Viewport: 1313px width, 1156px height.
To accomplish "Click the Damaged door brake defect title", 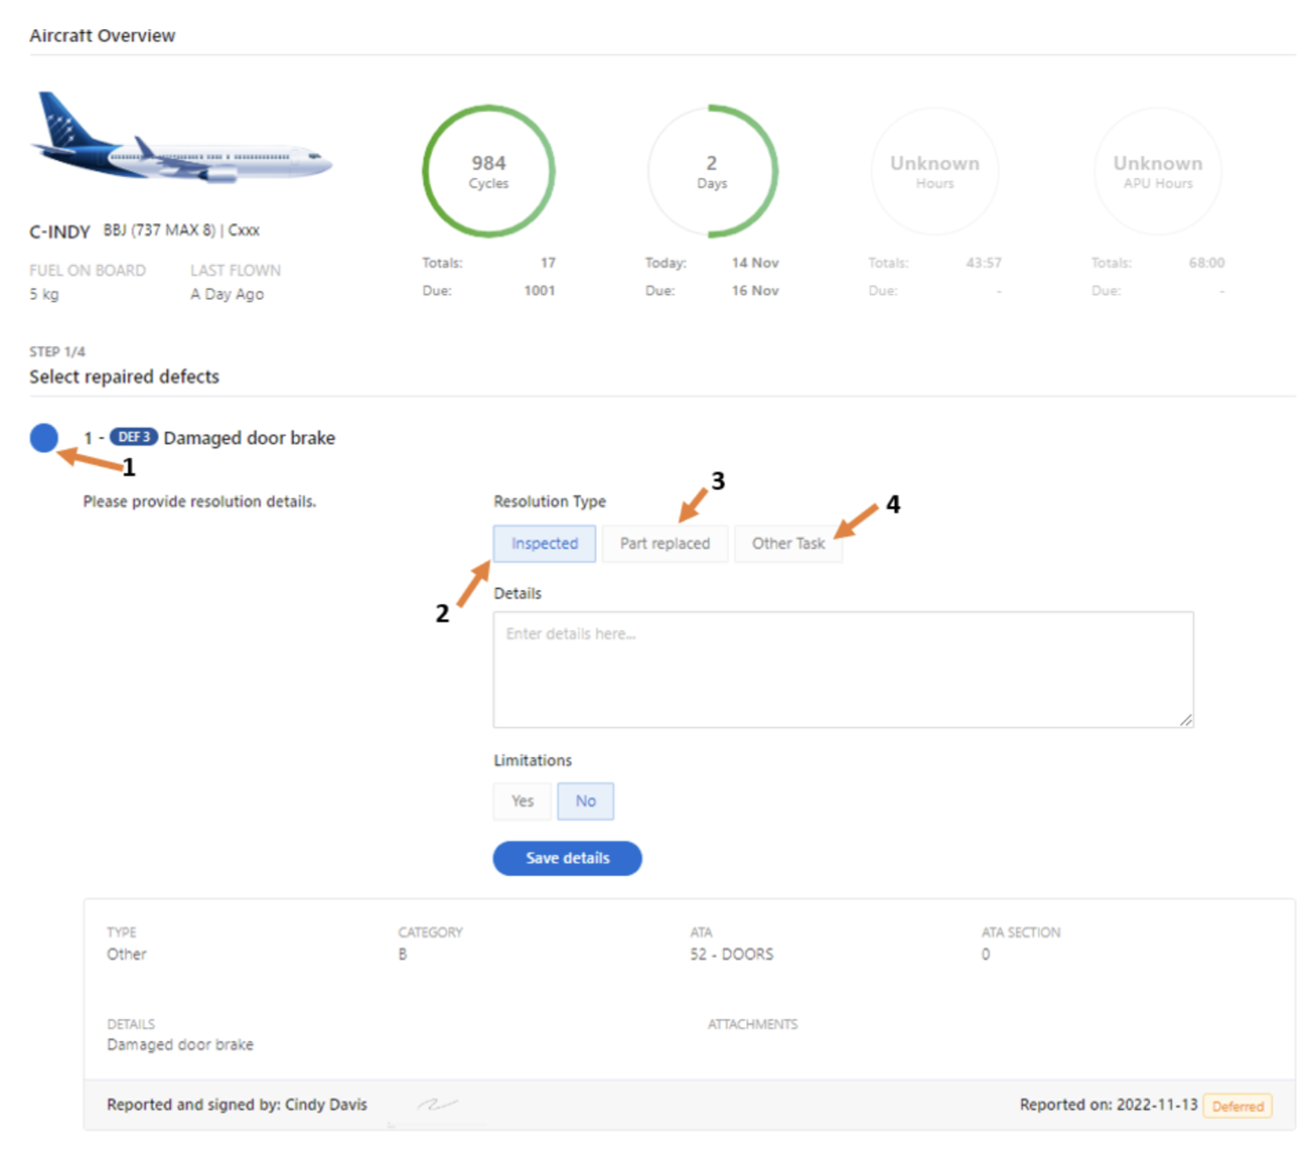I will [249, 438].
